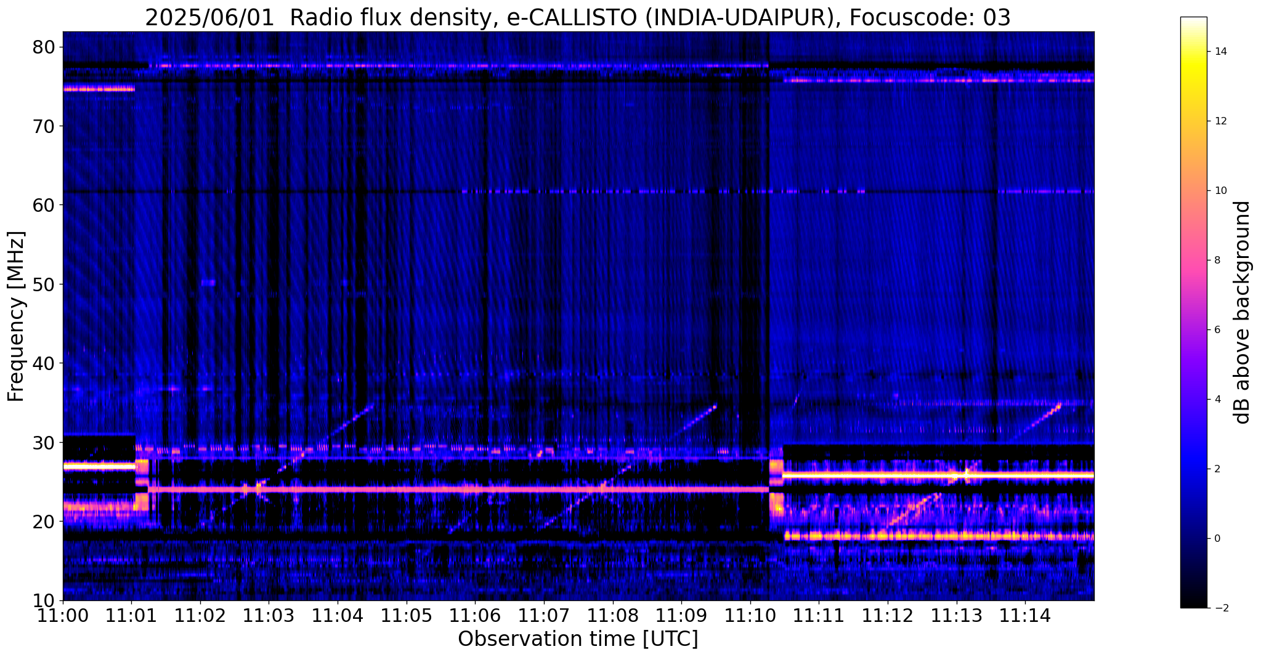1261x657 pixels.
Task: Click the 'Frequency [MHz]' y-axis label
Action: point(16,316)
